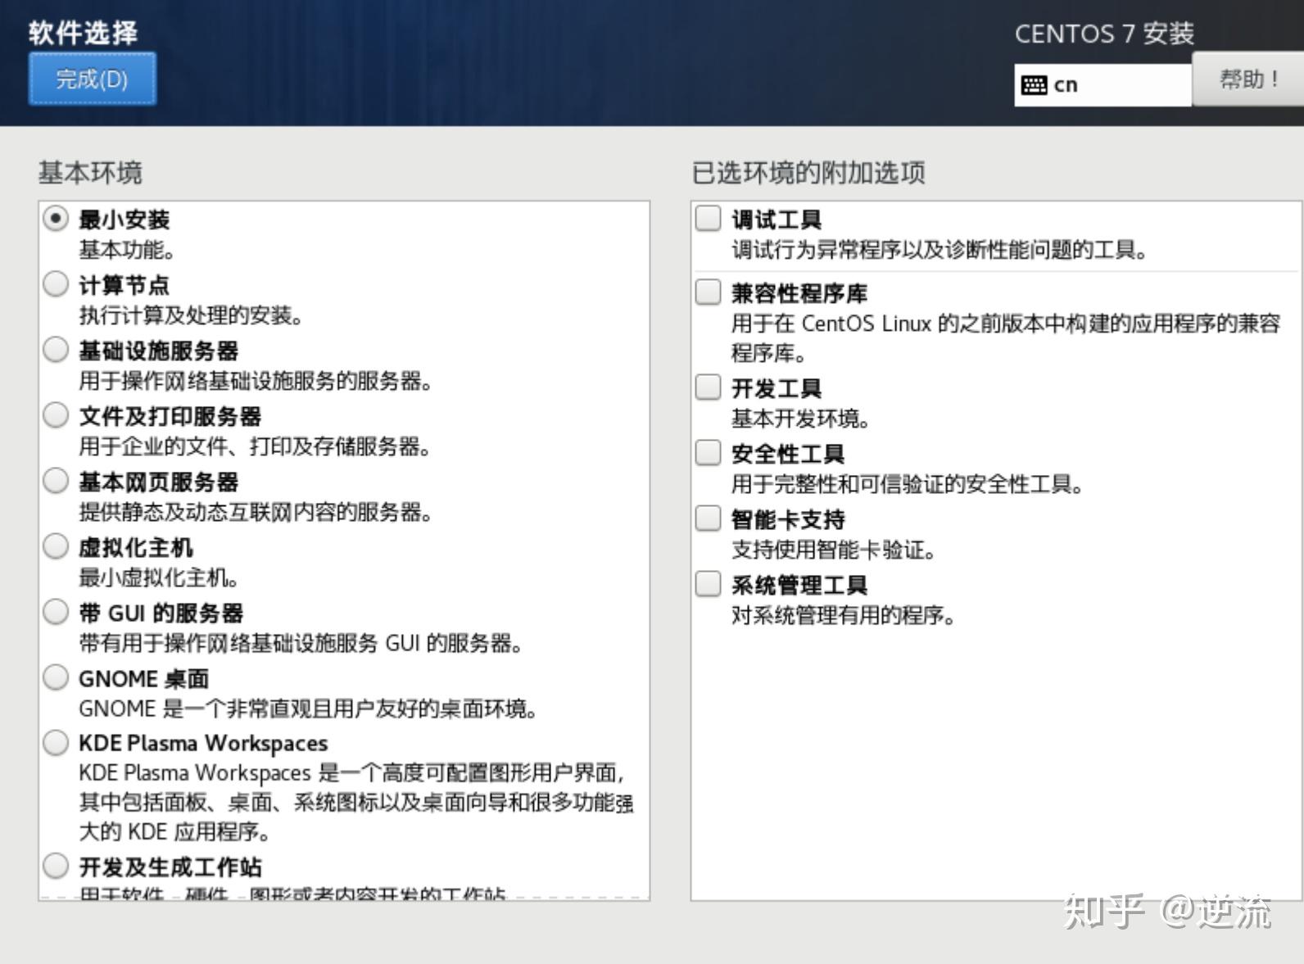Click the keyboard layout icon beside cn
Image resolution: width=1304 pixels, height=964 pixels.
tap(1034, 85)
